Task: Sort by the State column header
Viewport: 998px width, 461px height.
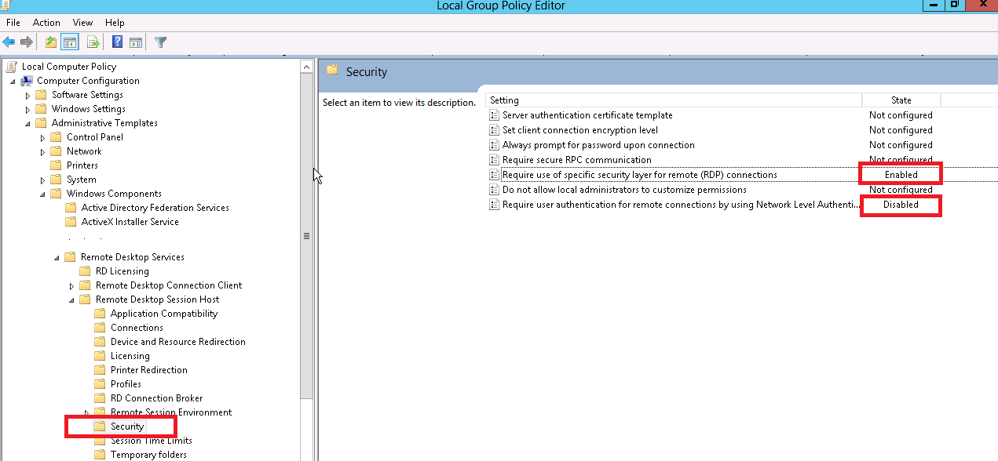Action: coord(901,100)
